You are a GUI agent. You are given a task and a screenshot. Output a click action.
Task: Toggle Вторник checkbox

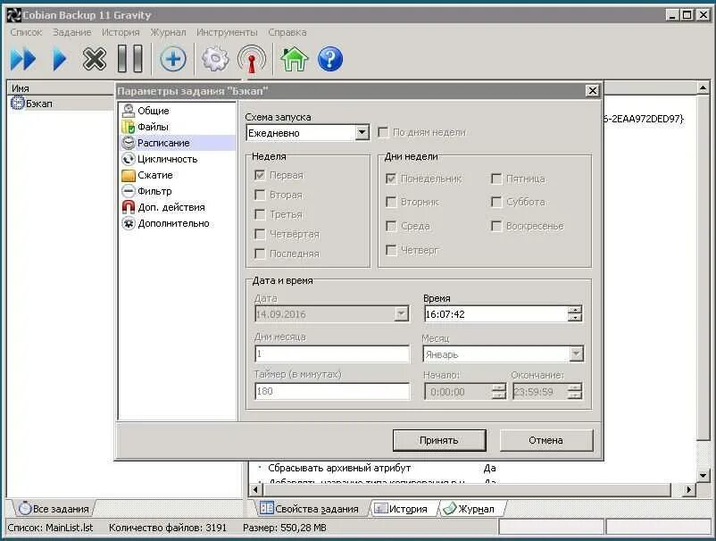[391, 202]
